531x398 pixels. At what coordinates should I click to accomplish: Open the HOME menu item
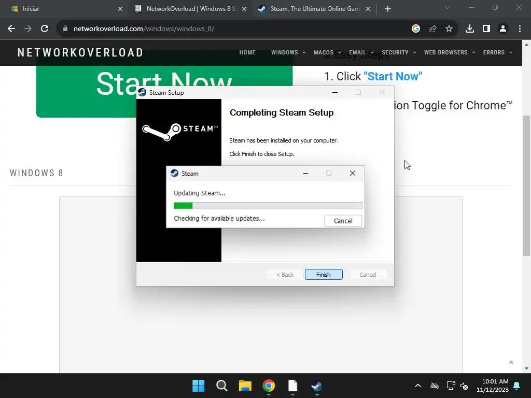[247, 52]
